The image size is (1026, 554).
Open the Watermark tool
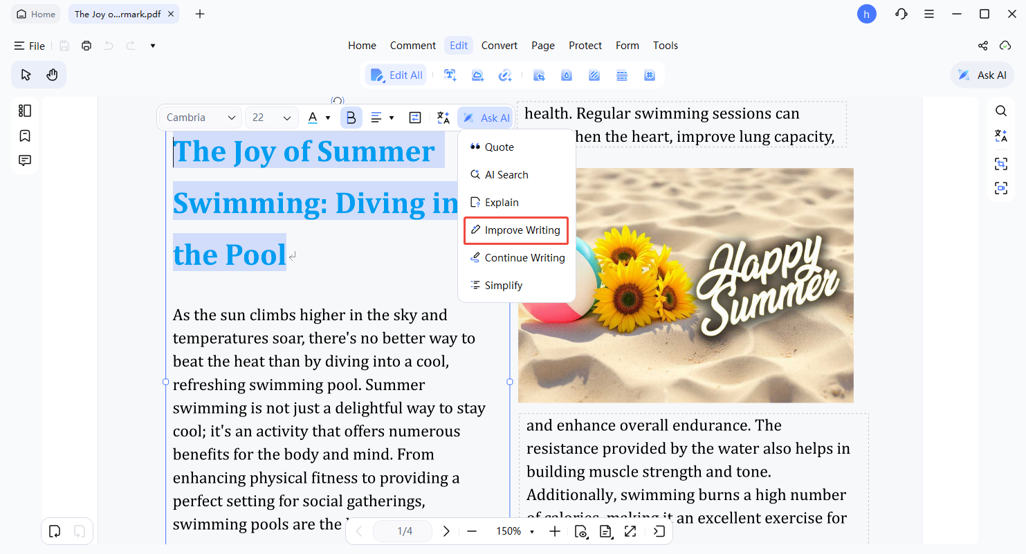point(566,75)
